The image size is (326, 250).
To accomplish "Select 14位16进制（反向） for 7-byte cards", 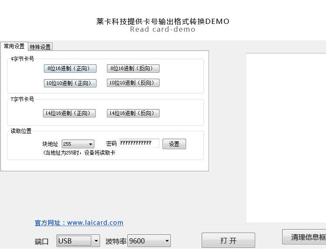I will [133, 113].
